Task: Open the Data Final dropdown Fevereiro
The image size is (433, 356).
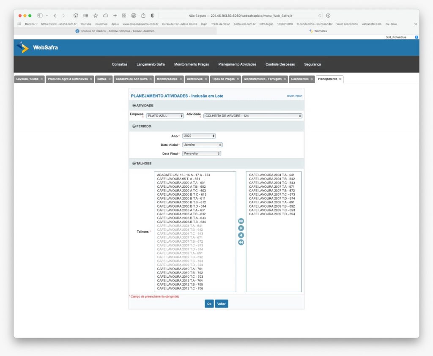Action: coord(201,153)
